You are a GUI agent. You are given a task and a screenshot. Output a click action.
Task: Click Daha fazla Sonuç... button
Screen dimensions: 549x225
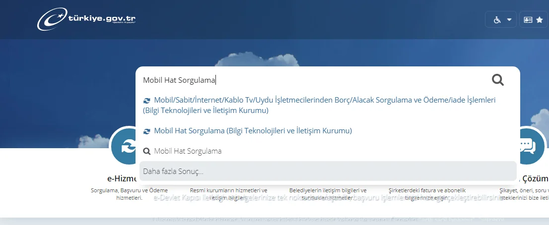pos(328,171)
